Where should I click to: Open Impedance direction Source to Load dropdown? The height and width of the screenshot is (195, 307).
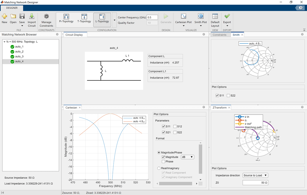tap(255, 175)
